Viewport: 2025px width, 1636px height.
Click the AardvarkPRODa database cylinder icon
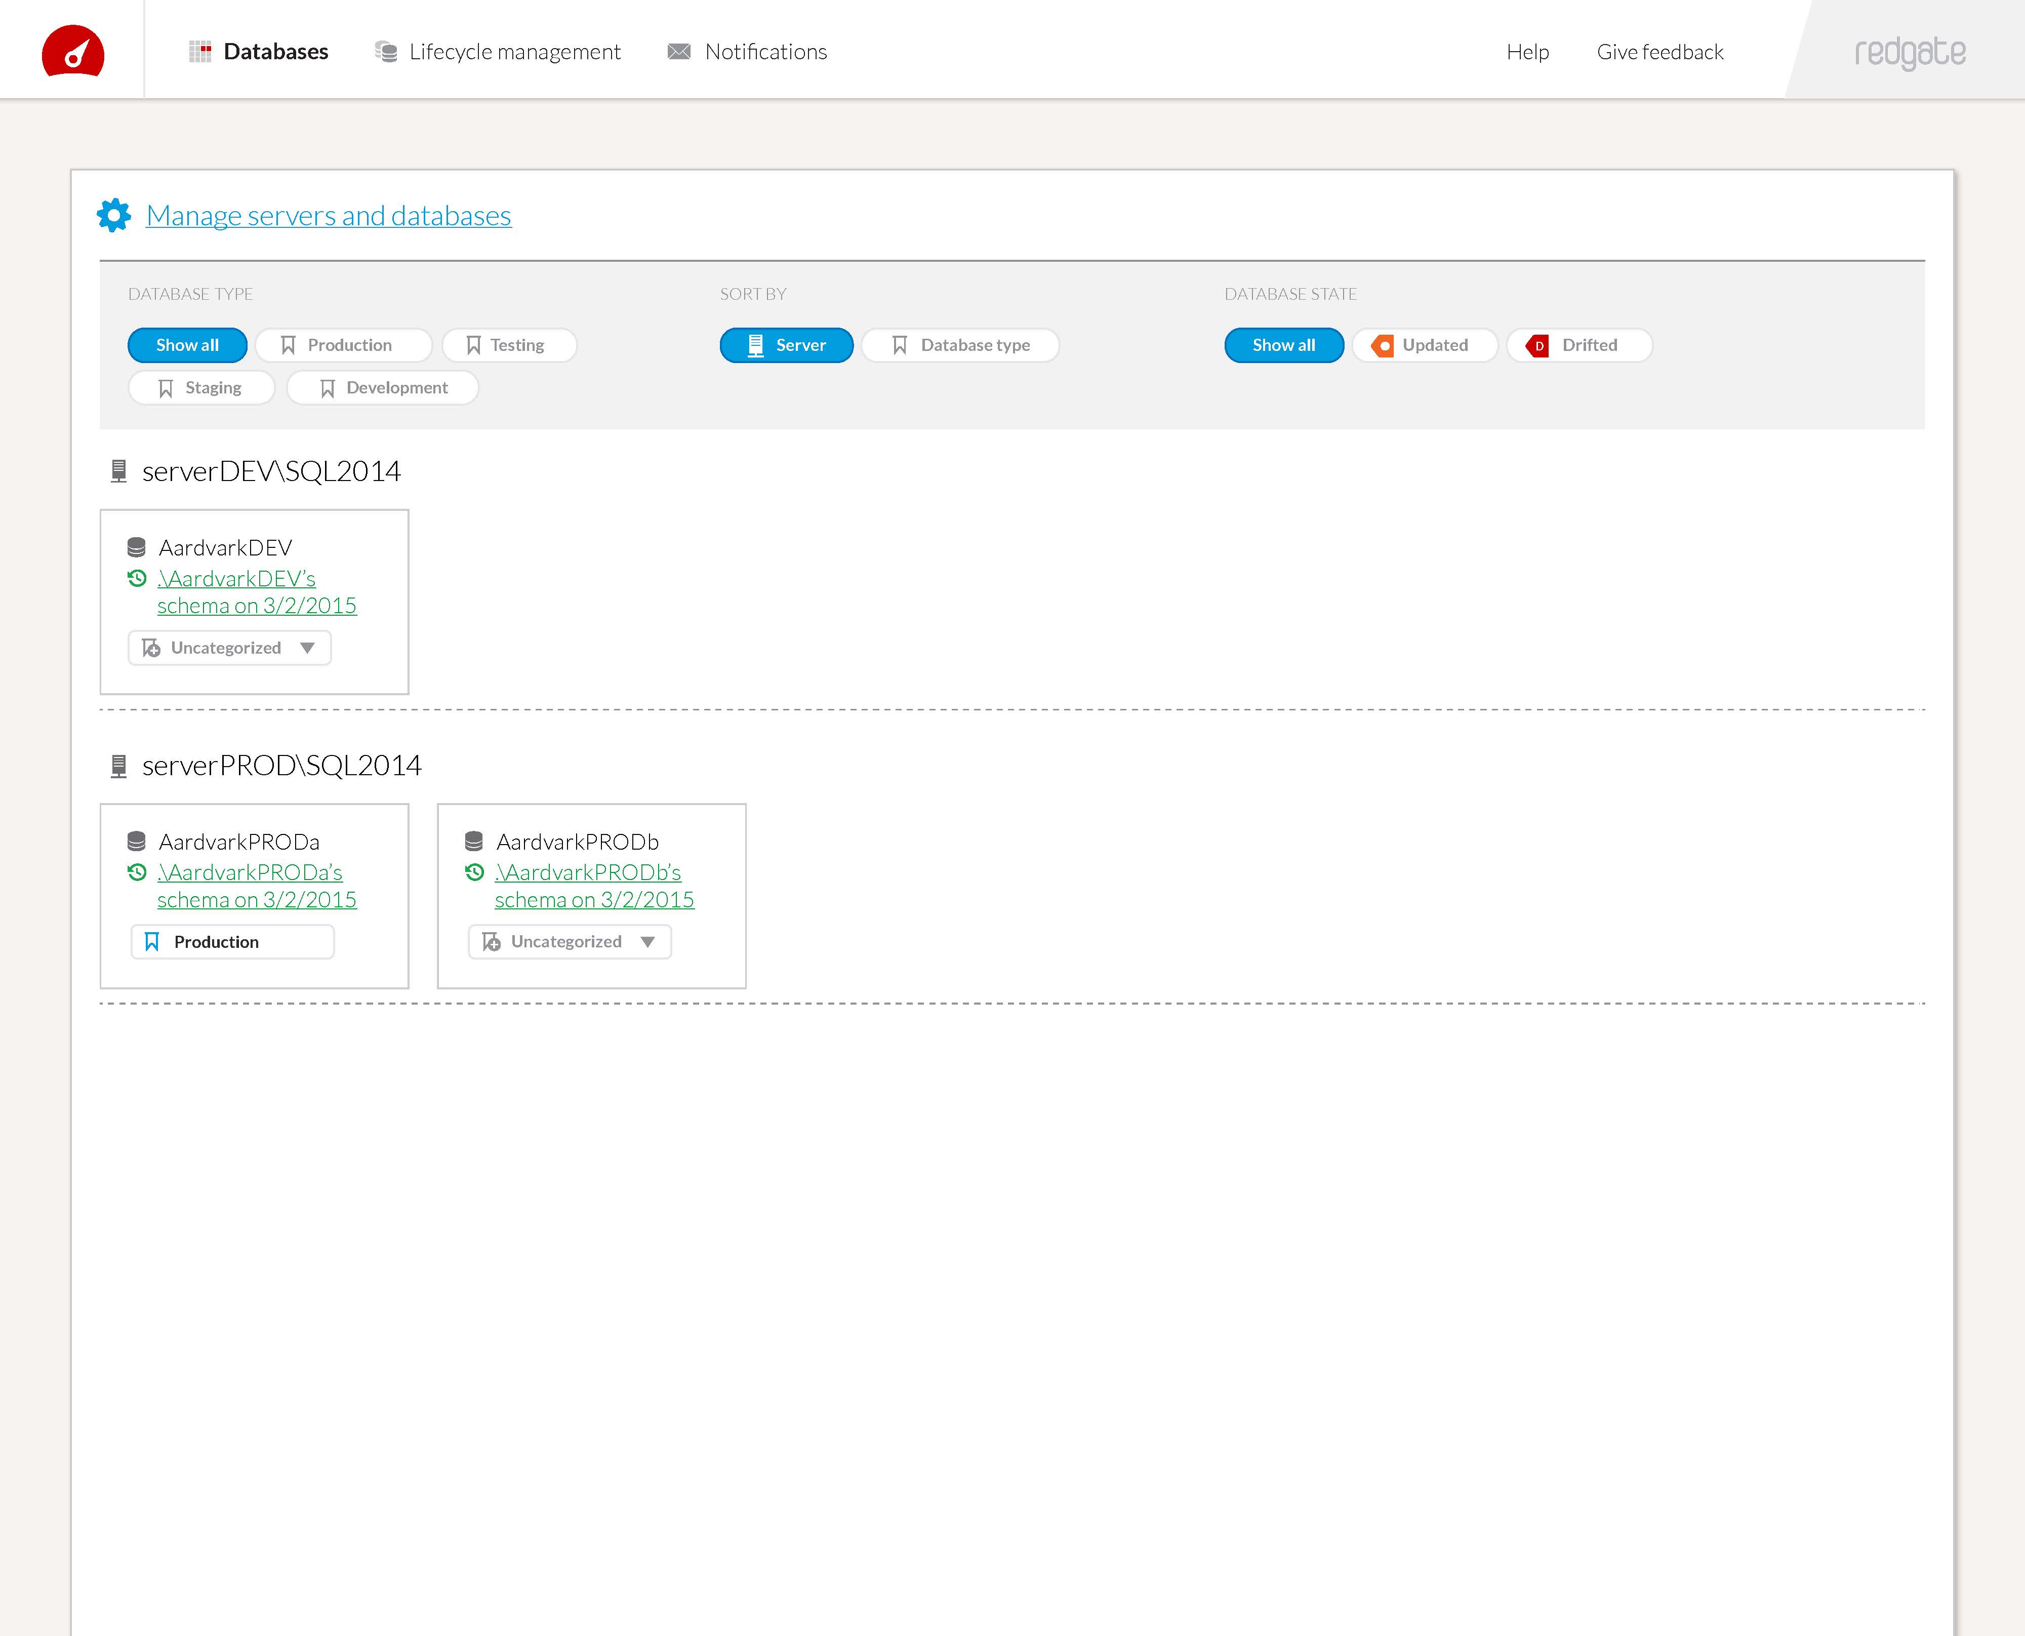tap(137, 842)
